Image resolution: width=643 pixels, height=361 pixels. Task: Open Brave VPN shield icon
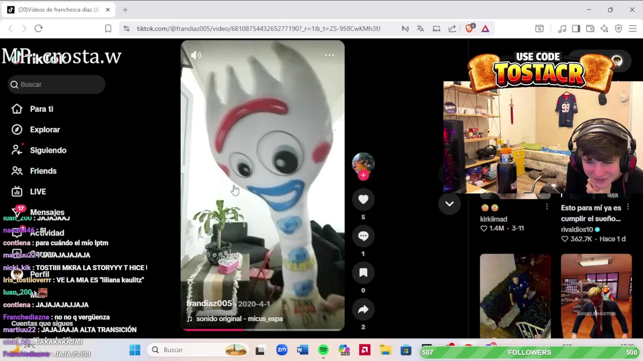(618, 29)
